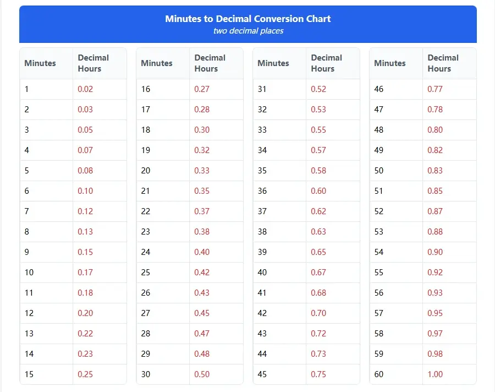This screenshot has width=495, height=392.
Task: Click the 0.33 value for 20 minutes
Action: [x=202, y=171]
